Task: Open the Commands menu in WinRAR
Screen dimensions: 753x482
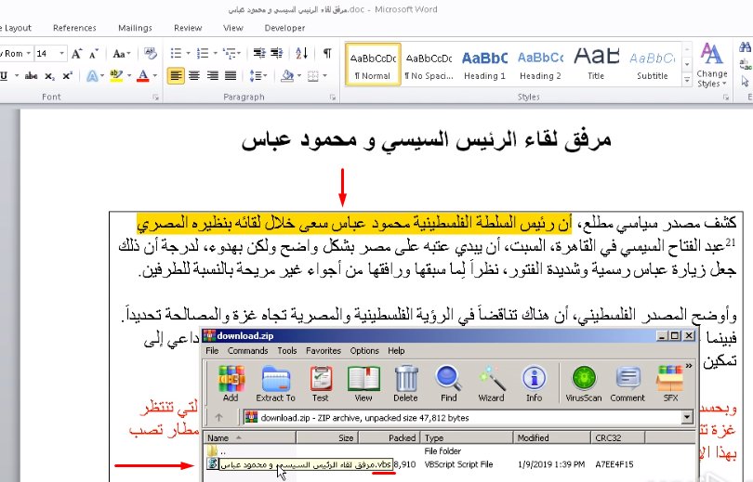Action: (x=248, y=351)
